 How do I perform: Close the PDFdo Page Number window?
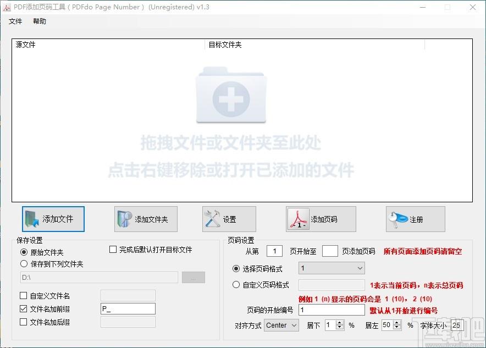(x=473, y=7)
